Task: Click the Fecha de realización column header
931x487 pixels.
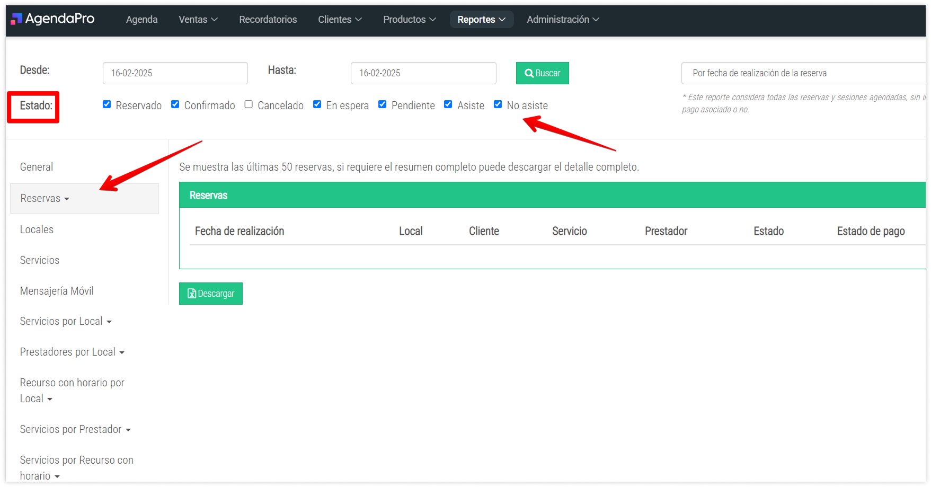Action: click(240, 231)
